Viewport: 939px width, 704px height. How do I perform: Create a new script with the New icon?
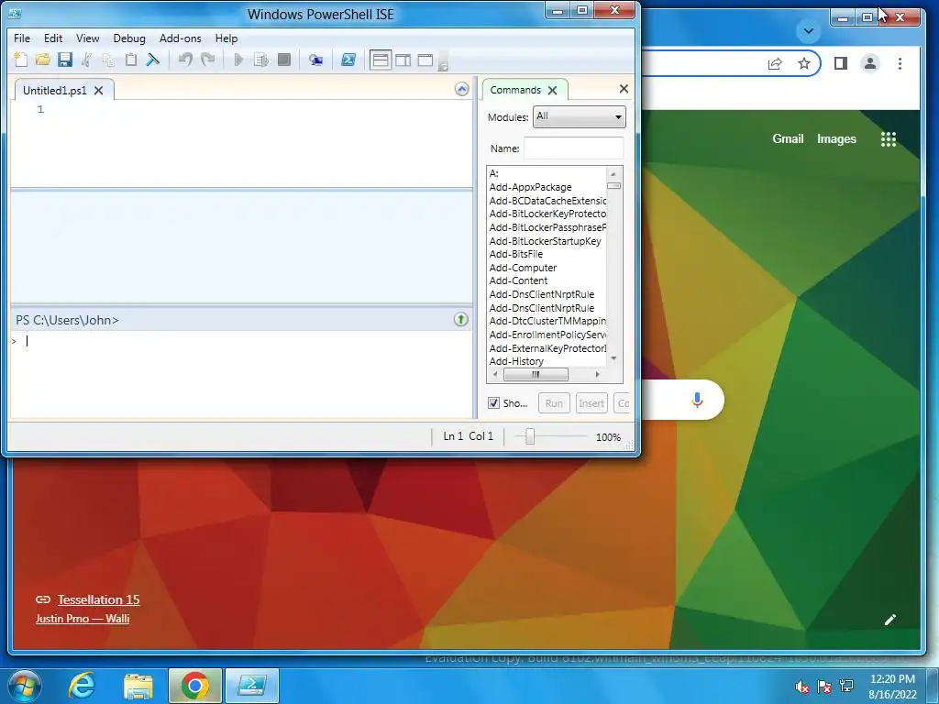[20, 60]
